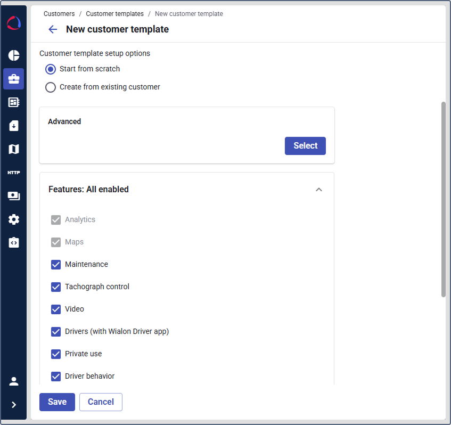Disable the Tachograph control checkbox
The height and width of the screenshot is (425, 451).
coord(56,287)
